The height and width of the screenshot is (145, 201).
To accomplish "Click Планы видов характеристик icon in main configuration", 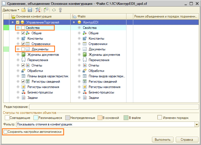I will click(x=23, y=76).
